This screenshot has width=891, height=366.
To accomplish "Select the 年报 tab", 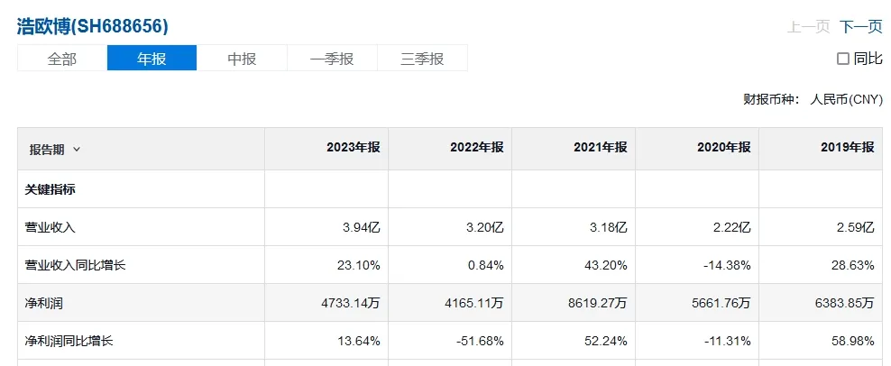I will click(152, 59).
